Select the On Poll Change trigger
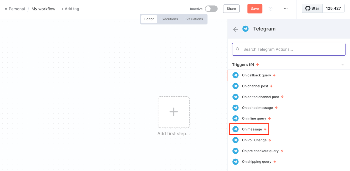This screenshot has height=171, width=350. [x=255, y=140]
